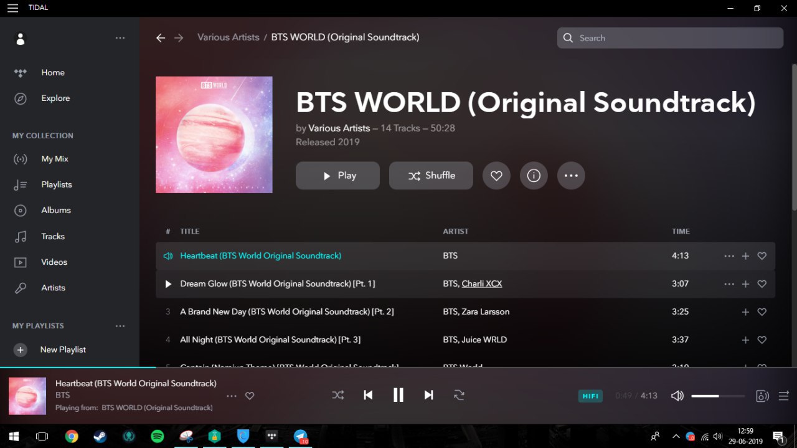Go to Home in sidebar
797x448 pixels.
(x=53, y=72)
